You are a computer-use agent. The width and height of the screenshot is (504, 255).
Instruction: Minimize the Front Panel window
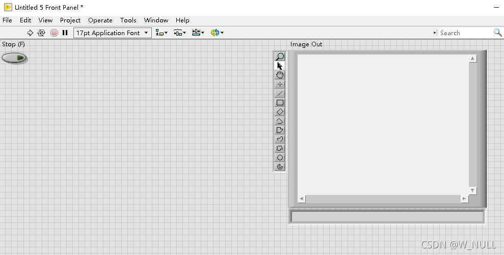coord(496,7)
